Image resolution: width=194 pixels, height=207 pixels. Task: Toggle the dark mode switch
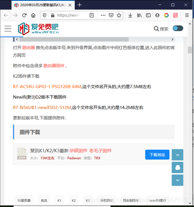[x=178, y=28]
